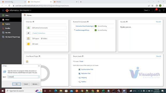This screenshot has height=93, width=166.
Task: Show hidden system tray icons
Action: 139,91
